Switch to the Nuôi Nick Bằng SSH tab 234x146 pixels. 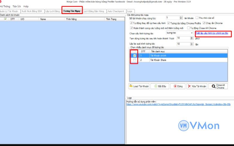[x=32, y=11]
